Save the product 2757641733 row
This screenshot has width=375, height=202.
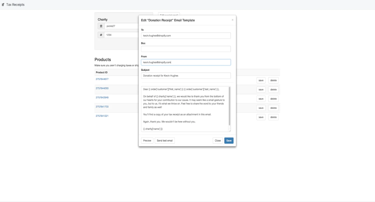click(261, 108)
